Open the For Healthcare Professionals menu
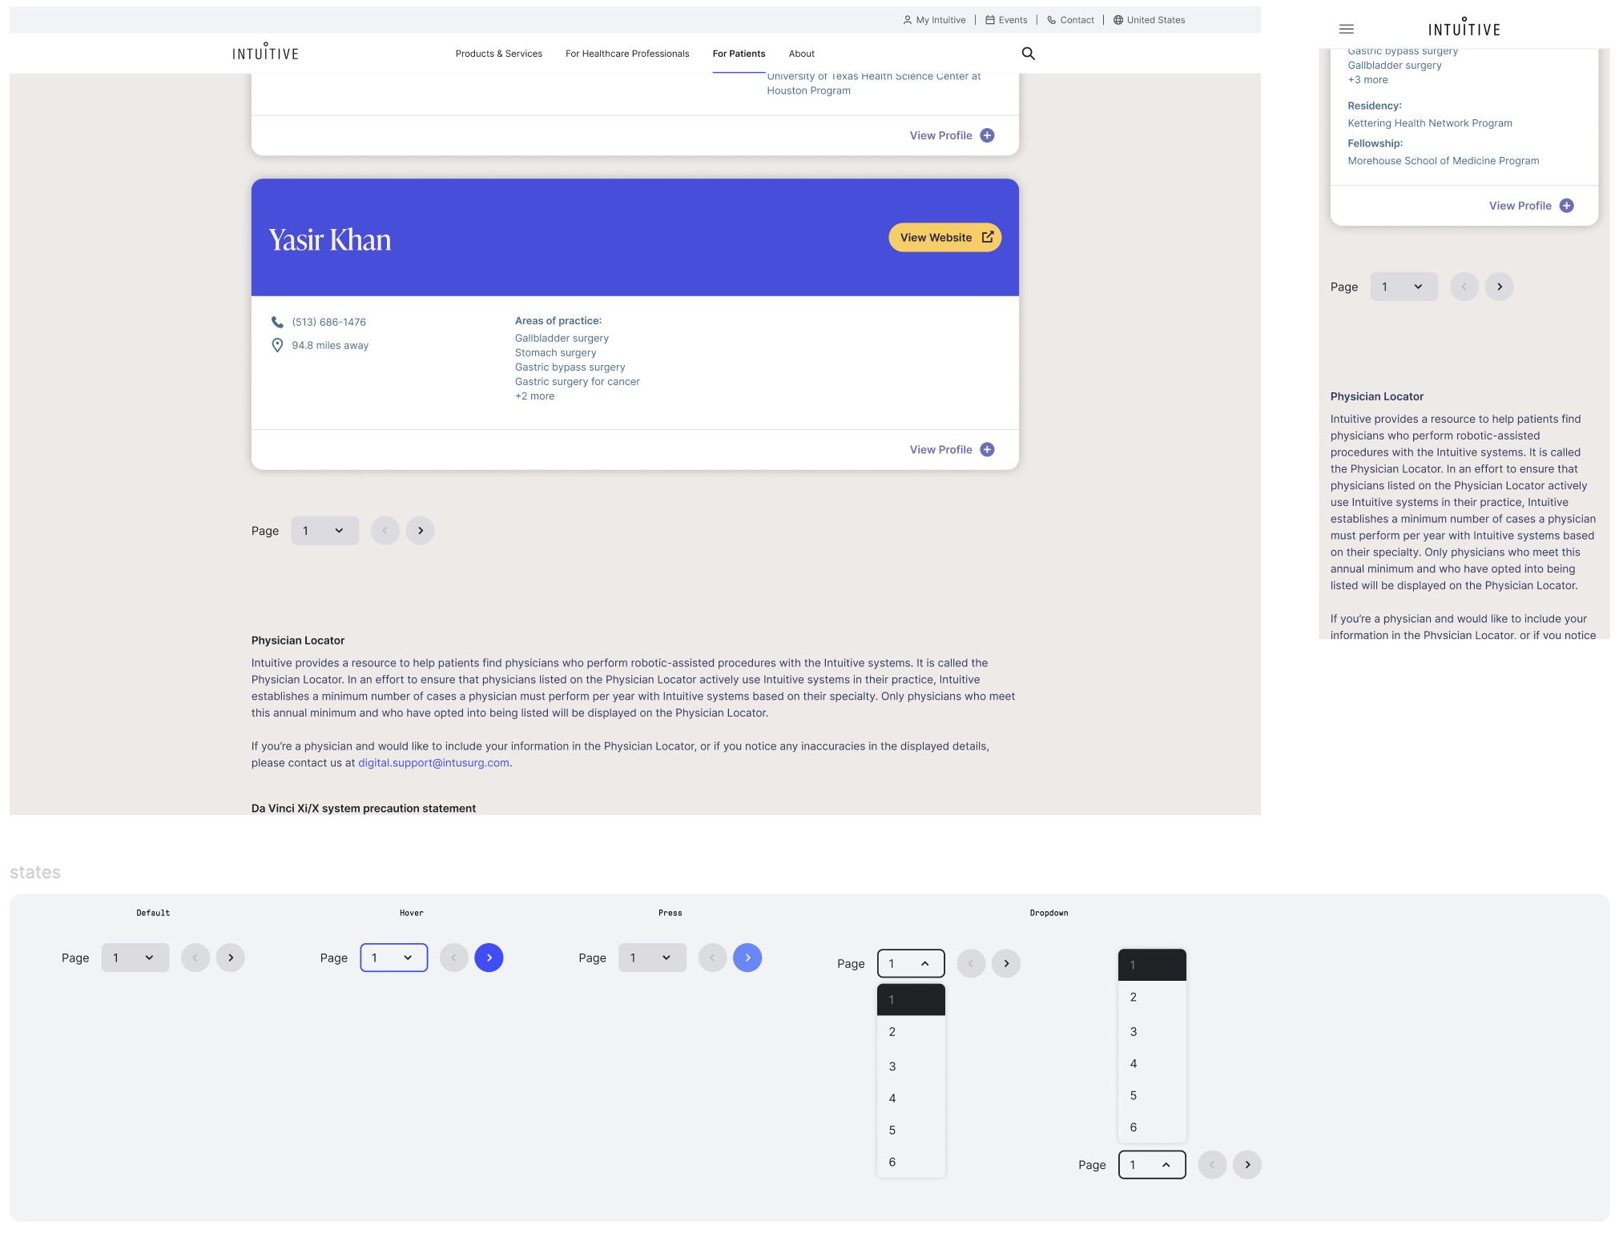 click(626, 54)
